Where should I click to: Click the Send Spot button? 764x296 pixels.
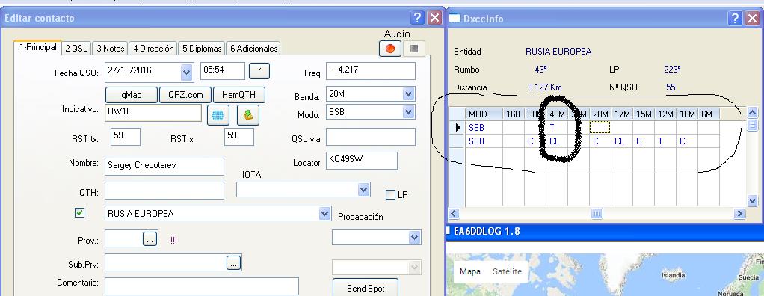coord(366,288)
